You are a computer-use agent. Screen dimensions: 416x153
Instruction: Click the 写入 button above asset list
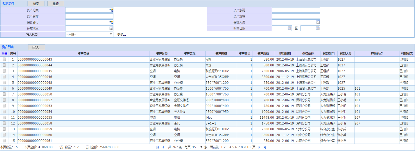(x=36, y=47)
